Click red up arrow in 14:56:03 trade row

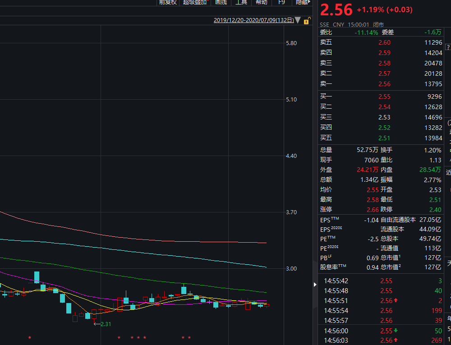(396, 340)
